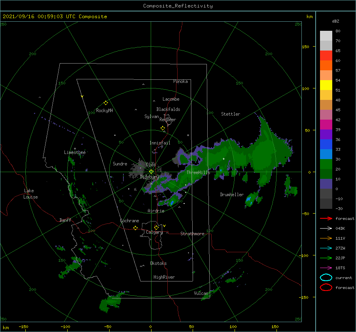Click the white 04DK arrow icon

click(326, 228)
